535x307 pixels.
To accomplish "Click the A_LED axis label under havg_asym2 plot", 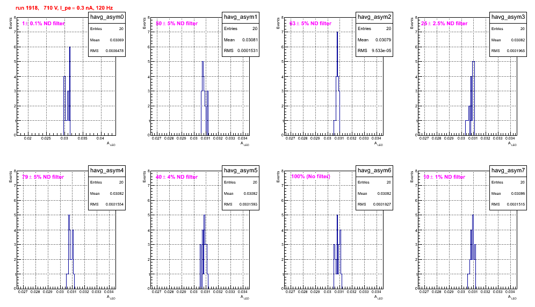I will (x=379, y=144).
